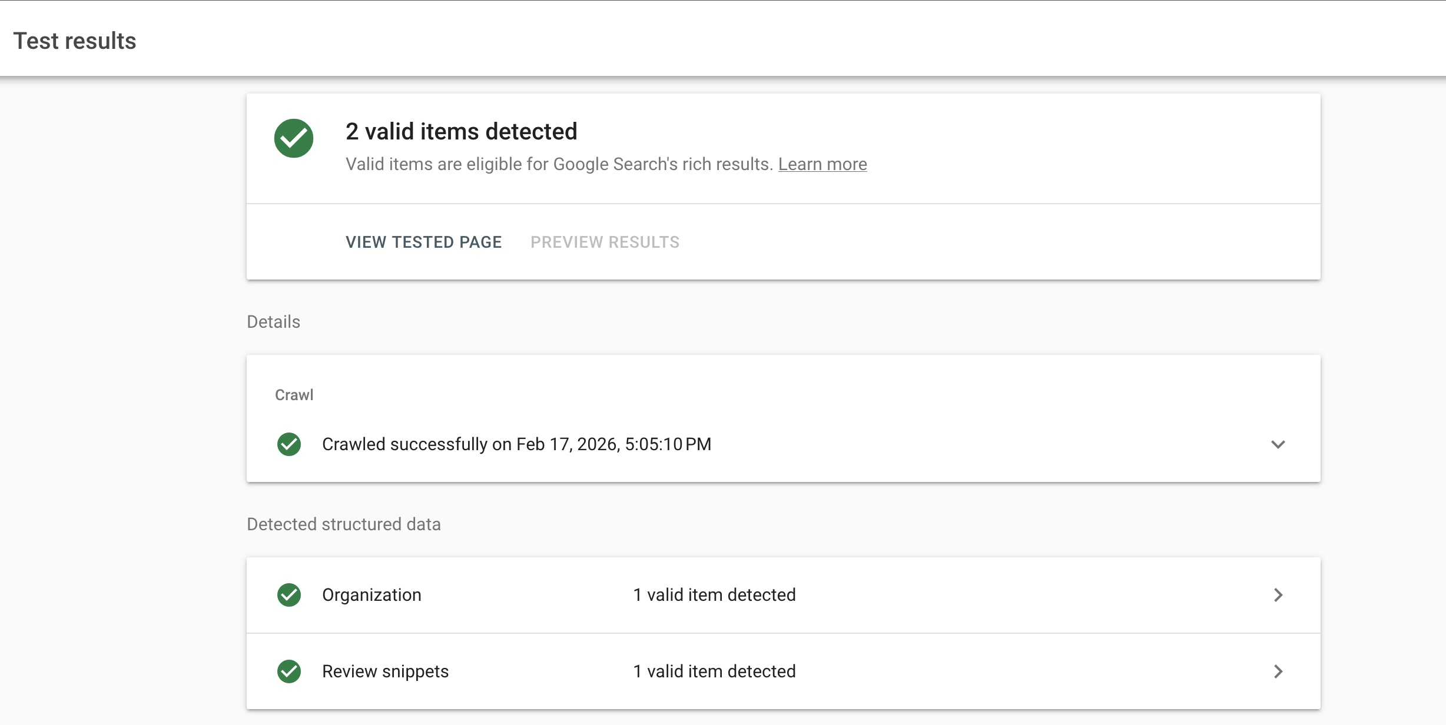
Task: Click VIEW TESTED PAGE button
Action: (423, 242)
